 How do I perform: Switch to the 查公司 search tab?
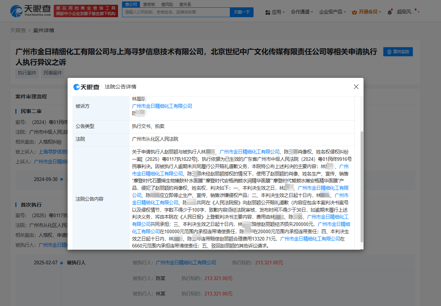(x=130, y=4)
